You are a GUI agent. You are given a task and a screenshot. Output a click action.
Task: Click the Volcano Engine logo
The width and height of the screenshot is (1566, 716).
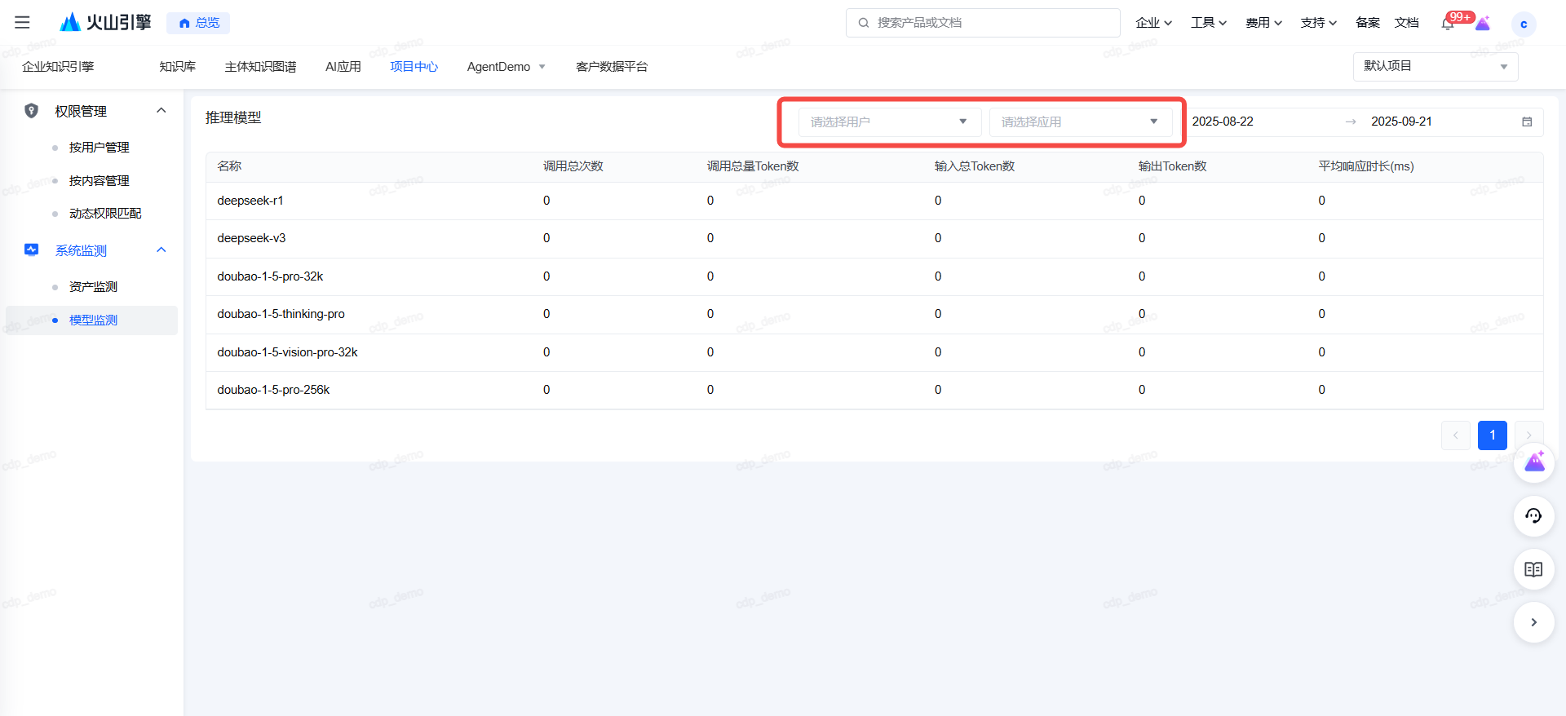click(x=106, y=23)
